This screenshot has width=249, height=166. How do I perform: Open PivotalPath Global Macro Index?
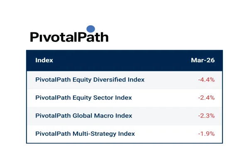click(84, 116)
